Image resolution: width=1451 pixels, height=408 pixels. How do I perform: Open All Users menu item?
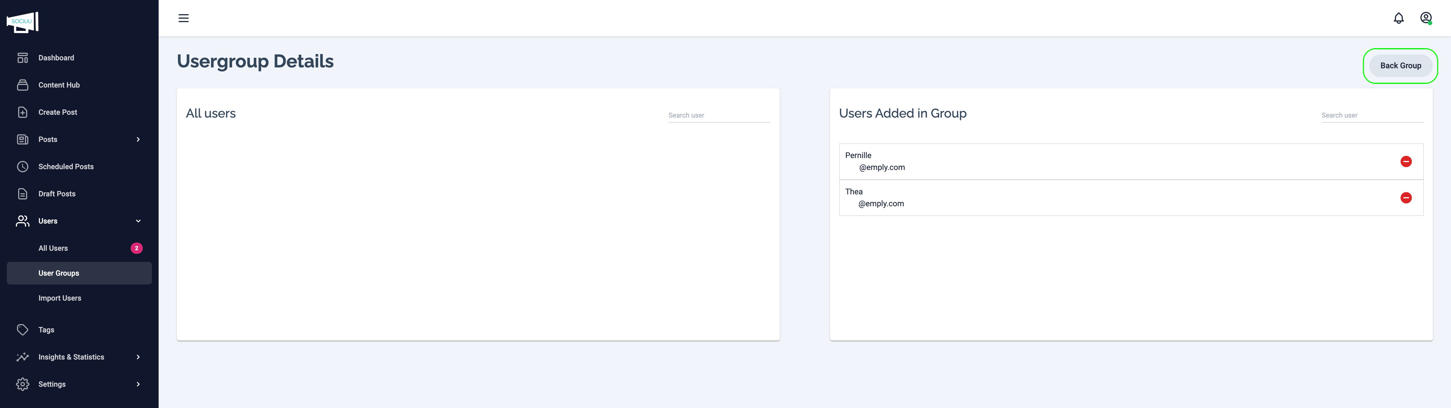[54, 248]
